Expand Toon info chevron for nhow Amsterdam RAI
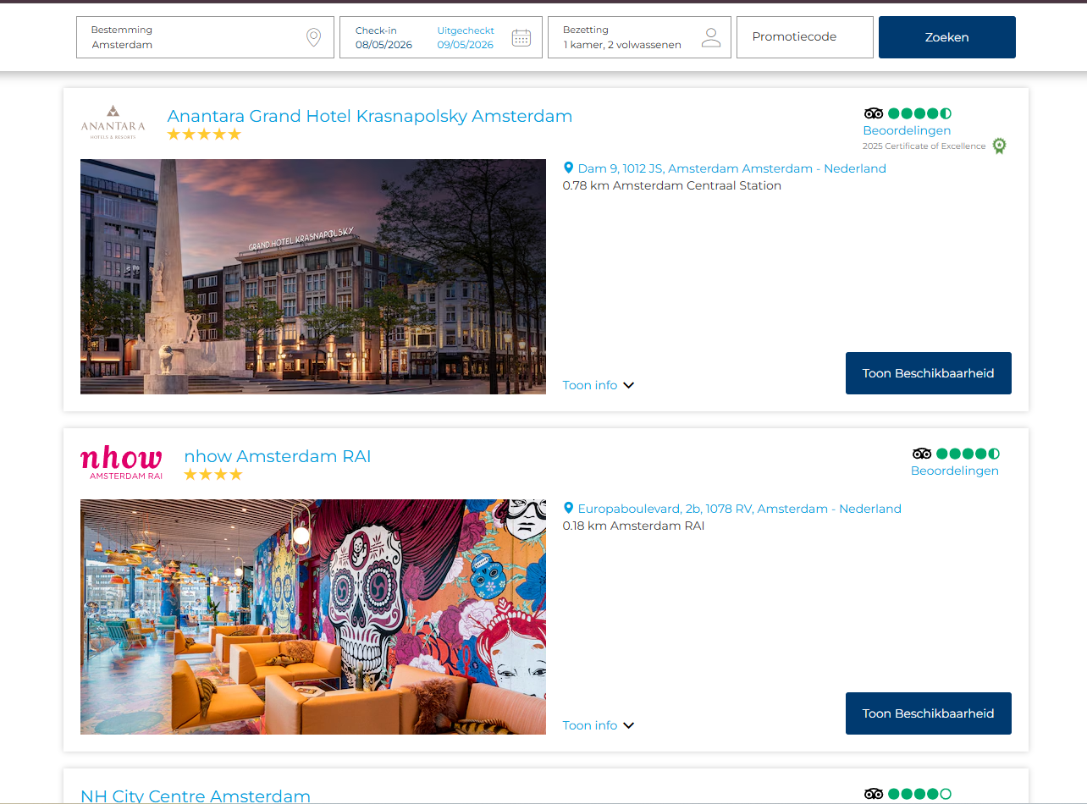The width and height of the screenshot is (1087, 804). (x=628, y=726)
